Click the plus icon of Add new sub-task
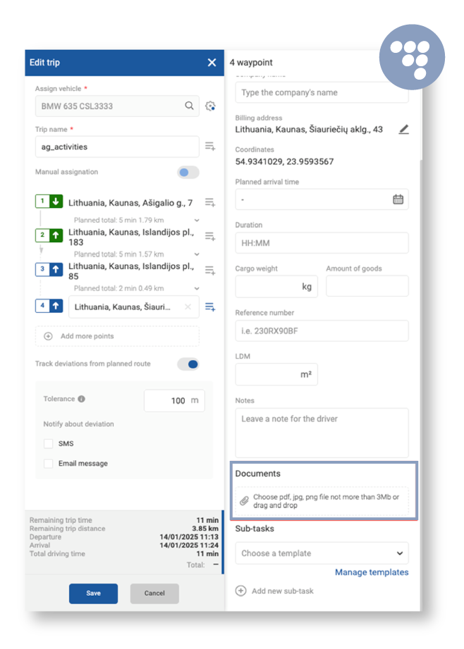The height and width of the screenshot is (649, 464). click(240, 591)
